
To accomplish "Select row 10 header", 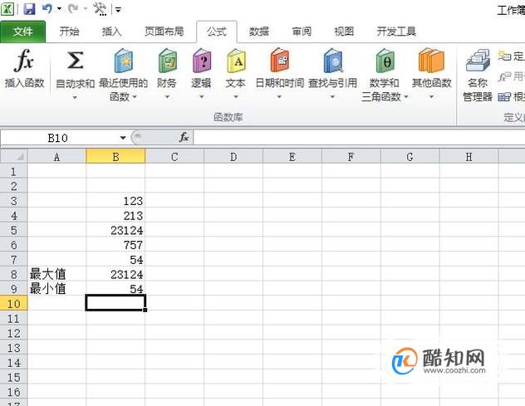I will 14,304.
